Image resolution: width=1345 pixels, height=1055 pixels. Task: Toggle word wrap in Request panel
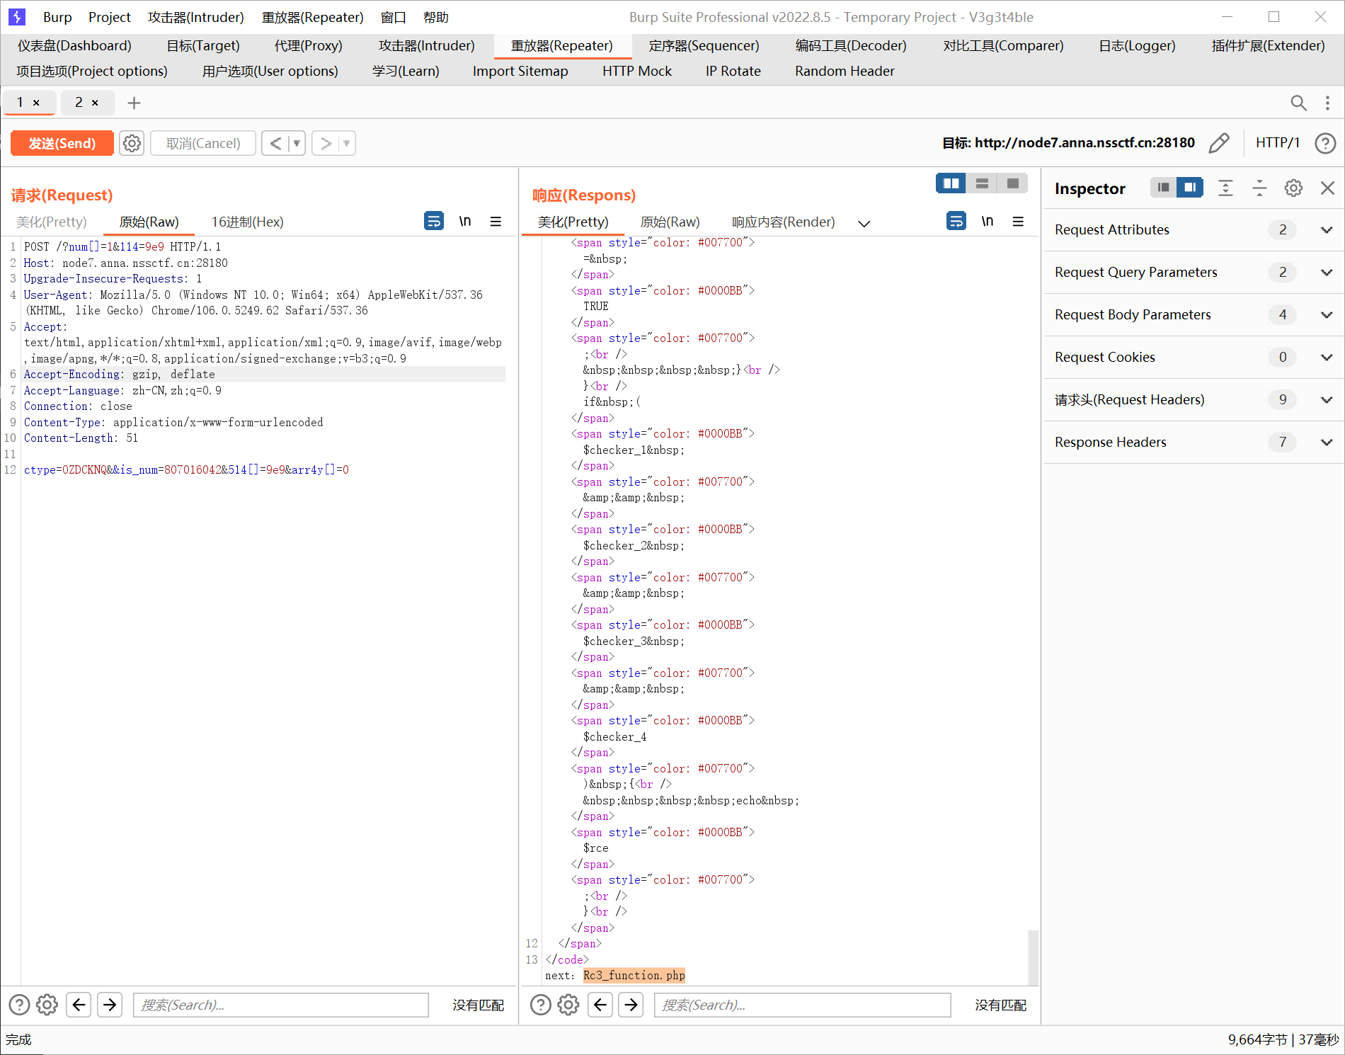pos(434,221)
